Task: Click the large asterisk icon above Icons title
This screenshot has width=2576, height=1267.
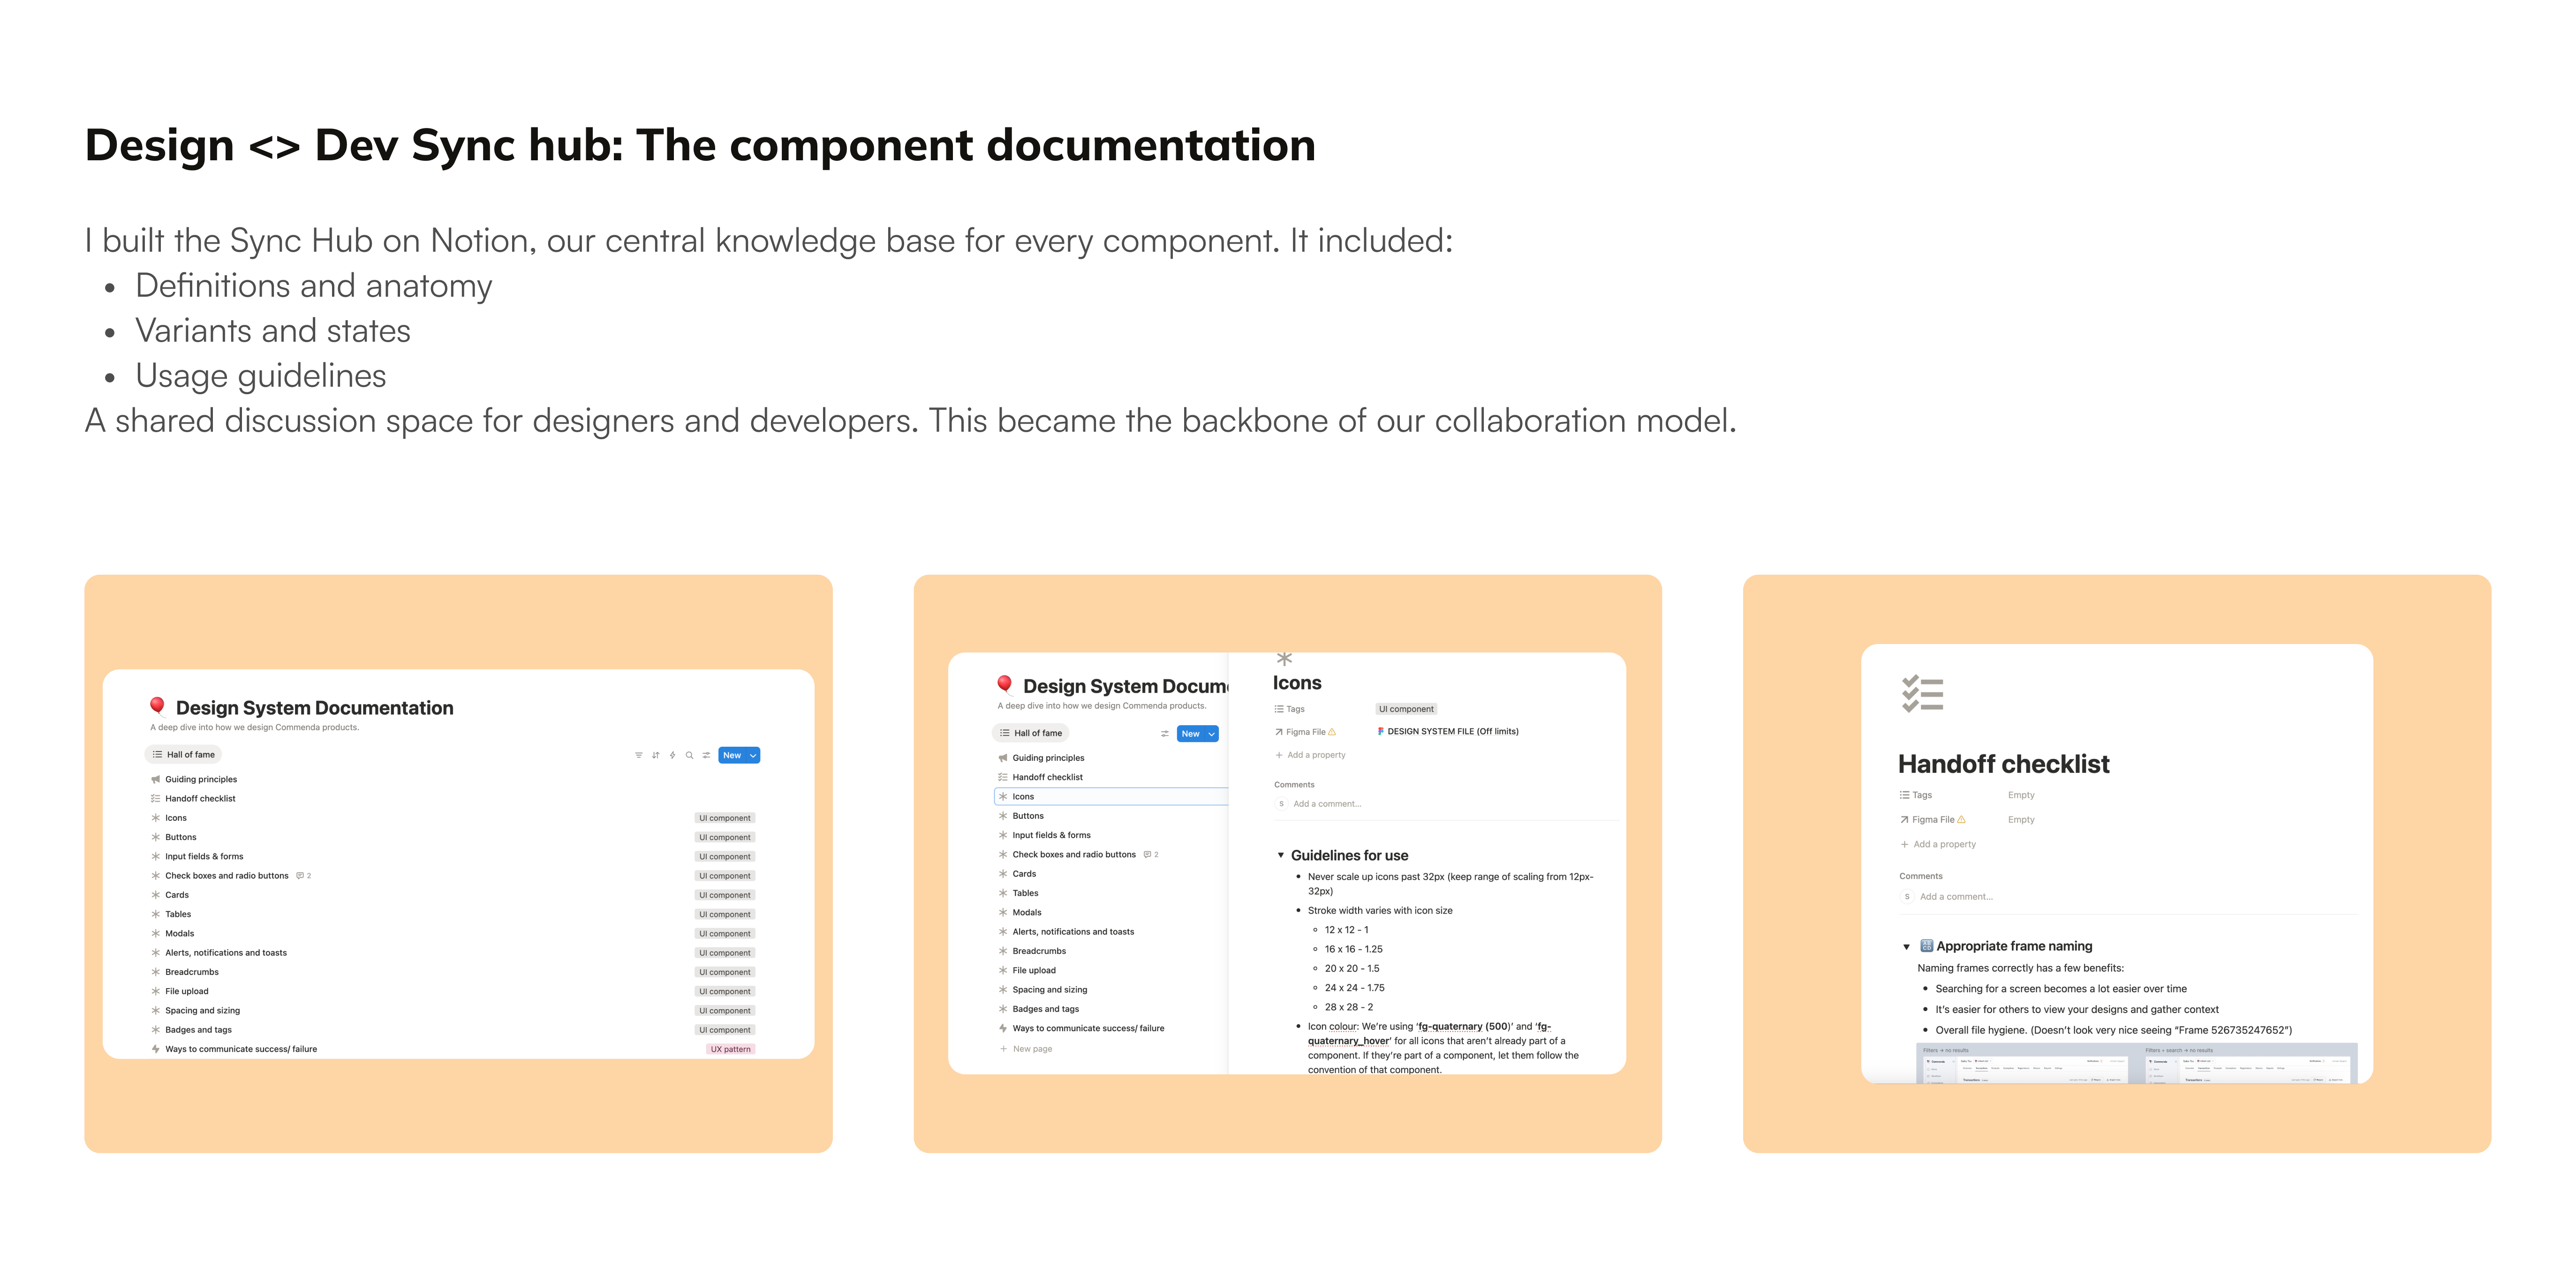Action: pyautogui.click(x=1284, y=659)
